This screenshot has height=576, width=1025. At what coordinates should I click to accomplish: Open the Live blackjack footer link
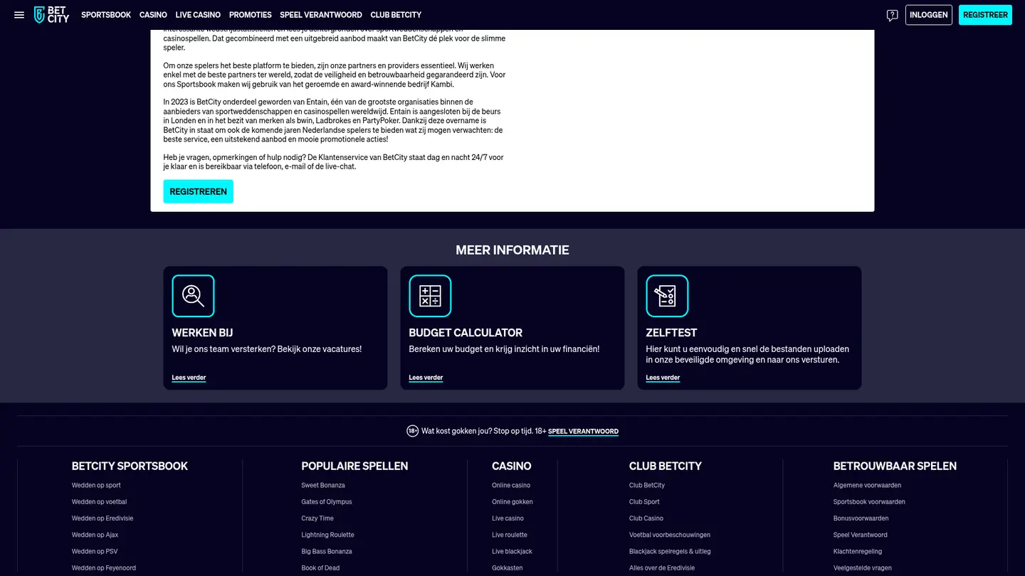pos(512,551)
